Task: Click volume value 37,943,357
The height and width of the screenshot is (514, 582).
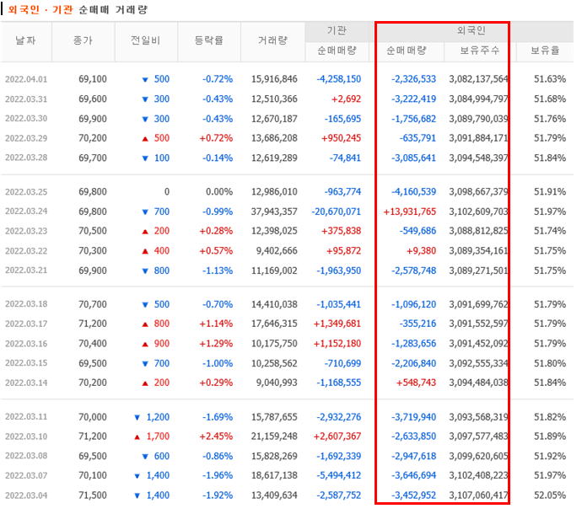Action: tap(274, 211)
